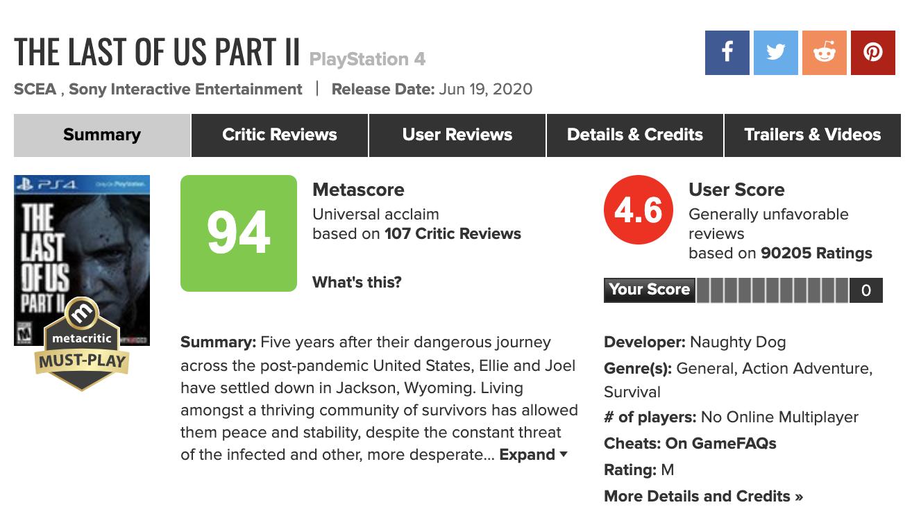
Task: Open the 107 Critic Reviews link
Action: pyautogui.click(x=453, y=234)
